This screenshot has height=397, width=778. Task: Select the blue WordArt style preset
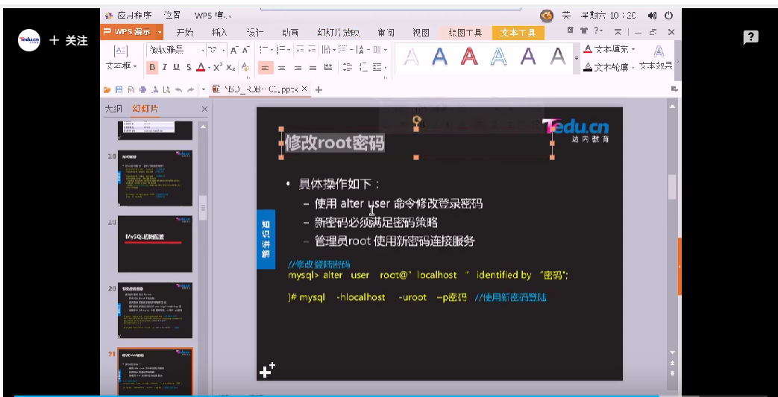(x=439, y=57)
